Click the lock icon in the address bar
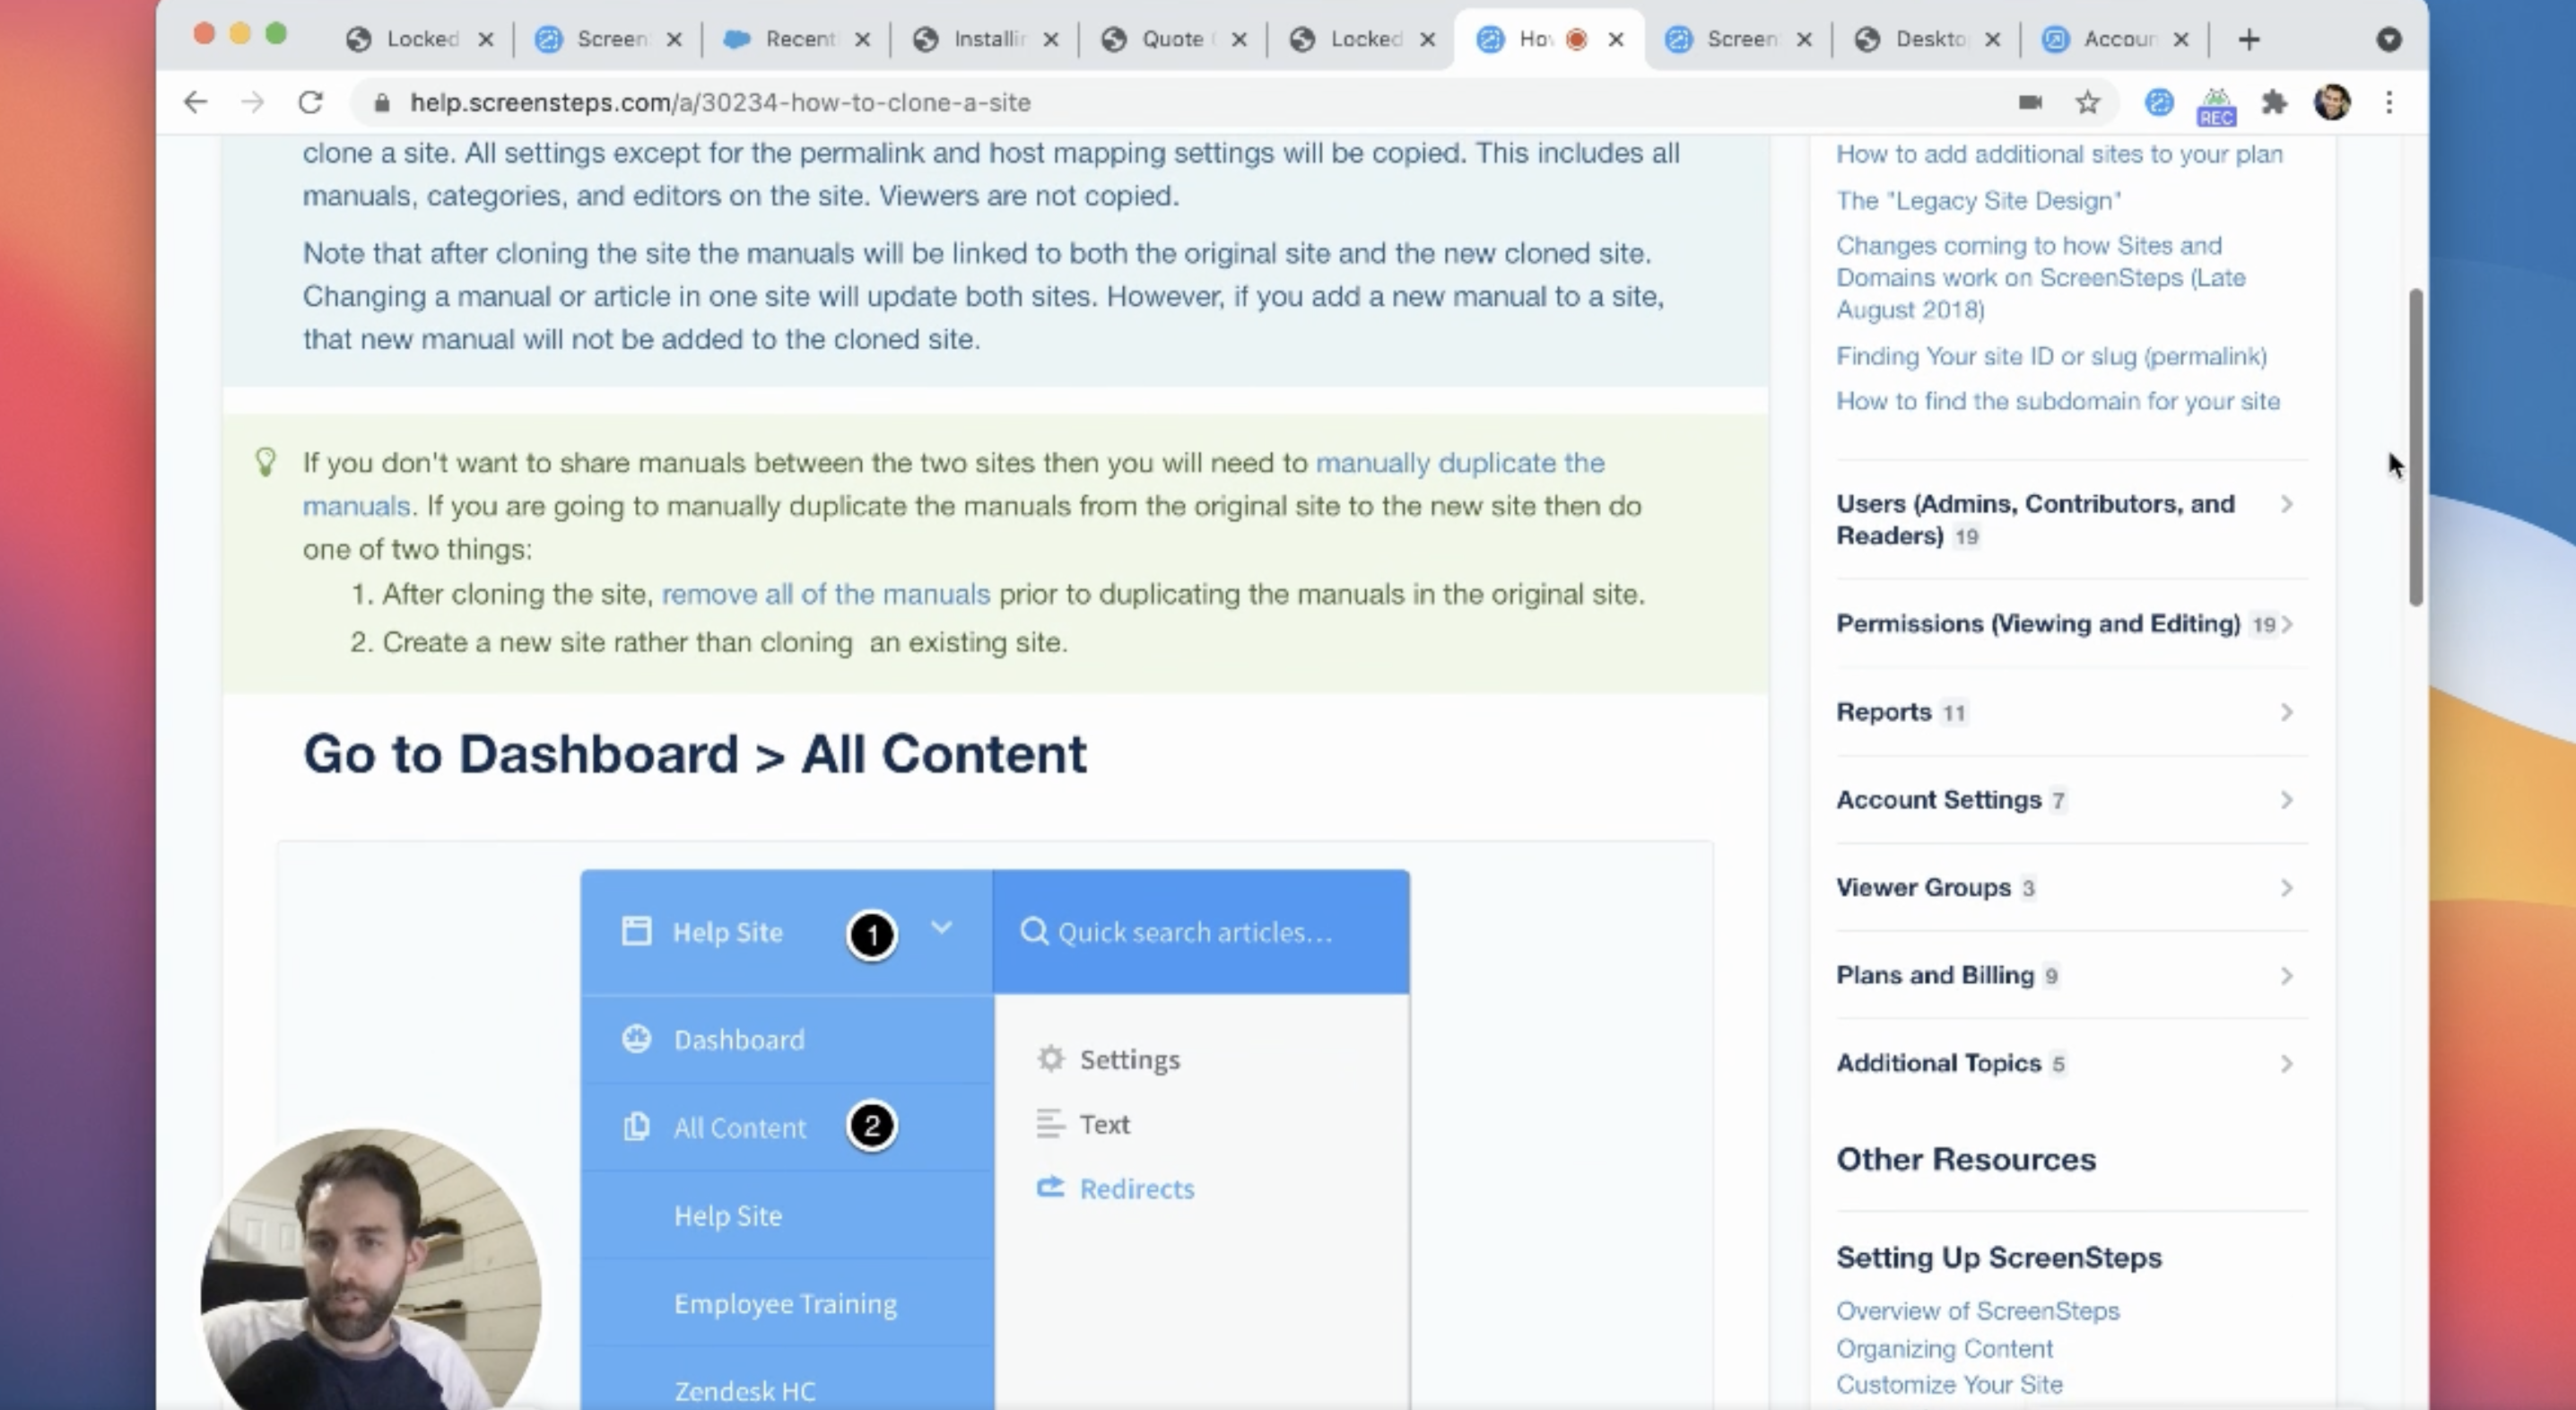This screenshot has width=2576, height=1410. [381, 103]
